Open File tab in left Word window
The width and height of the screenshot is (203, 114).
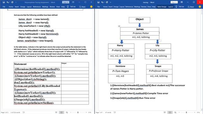[x=4, y=7]
